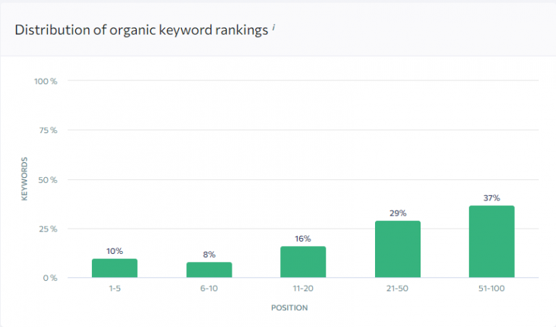
Task: Click the '6-10' position axis label
Action: tap(209, 289)
